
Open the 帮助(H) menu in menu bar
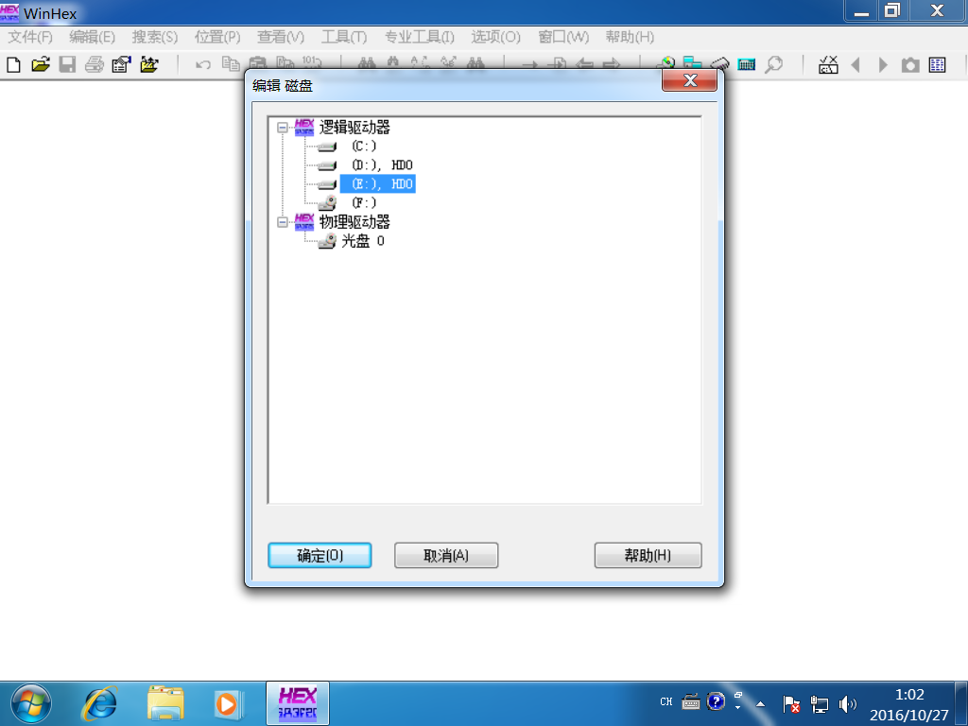[x=629, y=37]
